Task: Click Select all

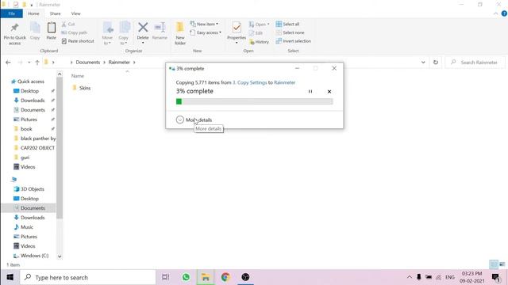Action: pos(287,25)
